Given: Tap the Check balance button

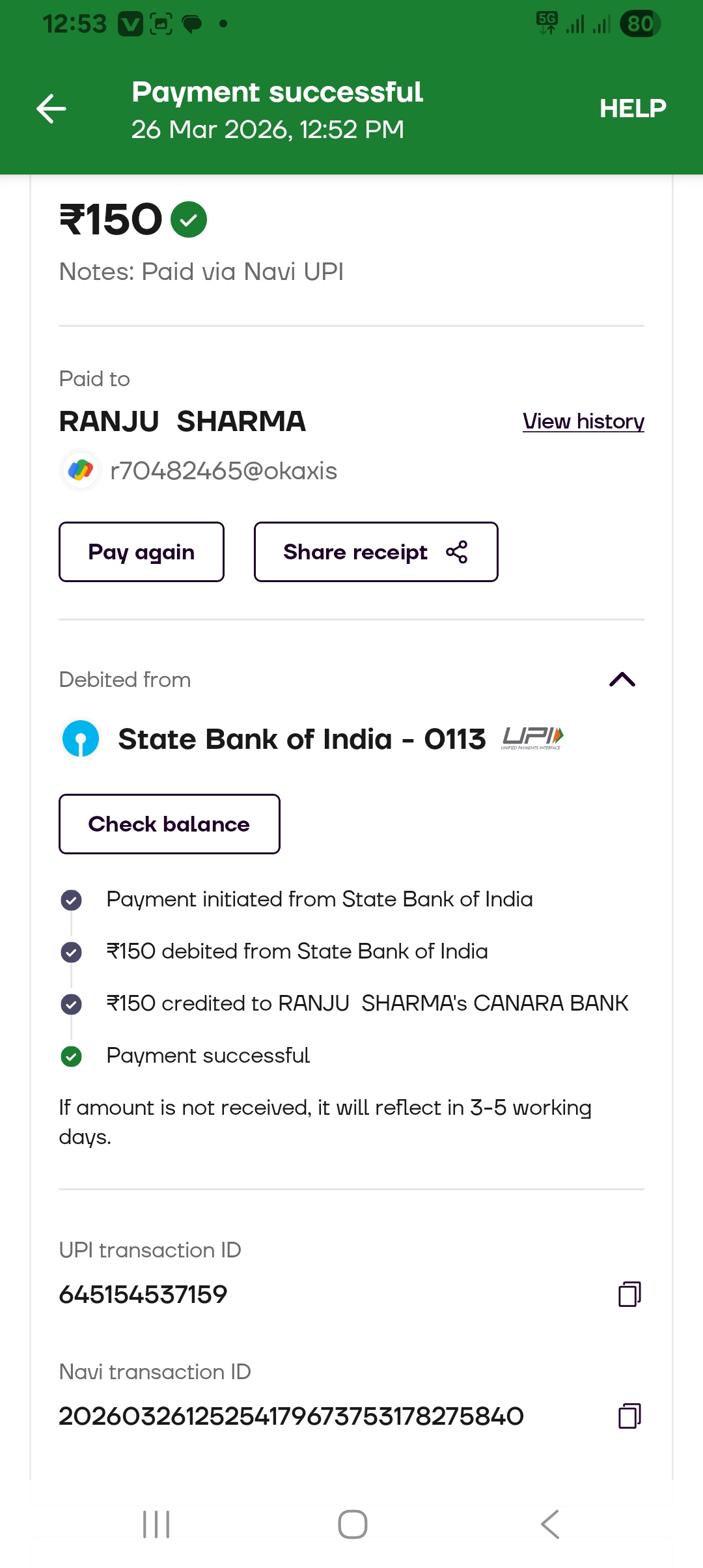Looking at the screenshot, I should 169,824.
